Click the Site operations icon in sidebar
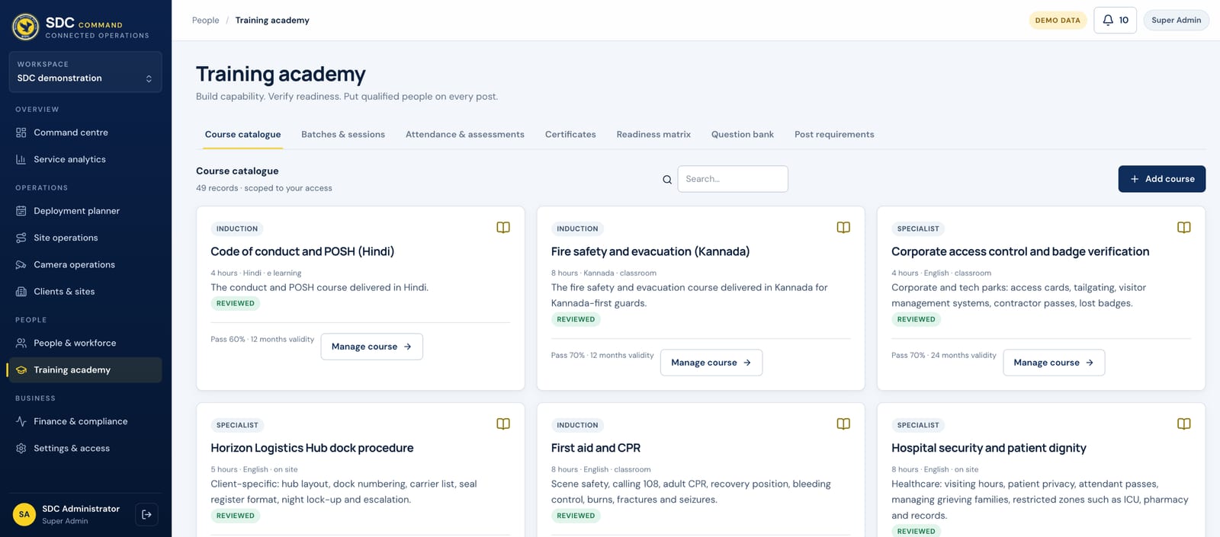The height and width of the screenshot is (537, 1220). [x=21, y=238]
